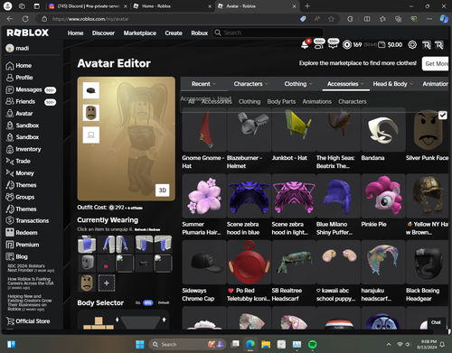The height and width of the screenshot is (353, 452).
Task: Expand the Recent dropdown tab
Action: 203,84
